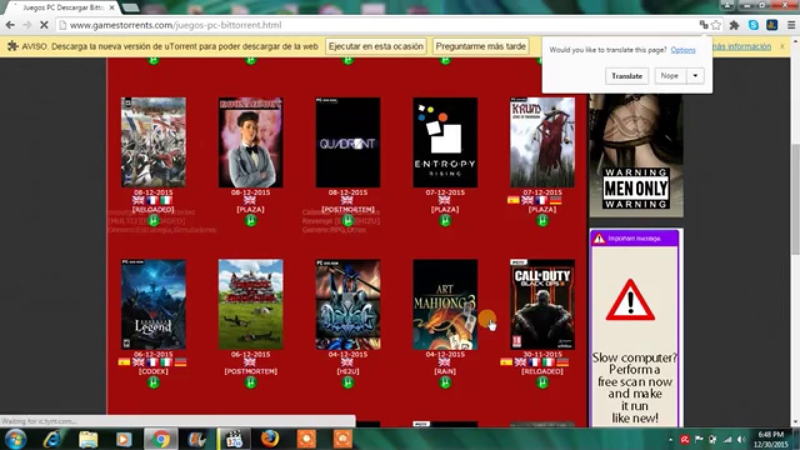The height and width of the screenshot is (450, 800).
Task: Open a new tab next to the current tab
Action: pyautogui.click(x=130, y=7)
